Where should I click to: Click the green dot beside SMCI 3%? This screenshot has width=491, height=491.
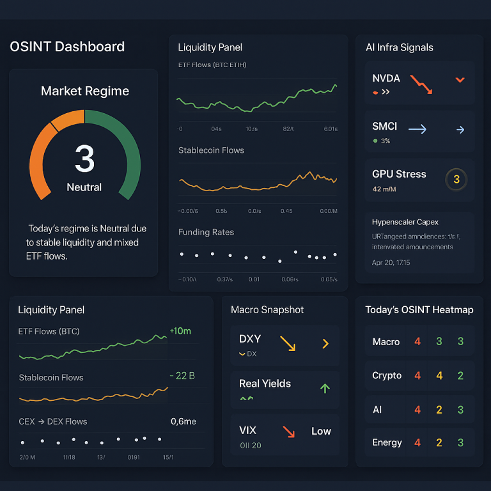(x=375, y=141)
